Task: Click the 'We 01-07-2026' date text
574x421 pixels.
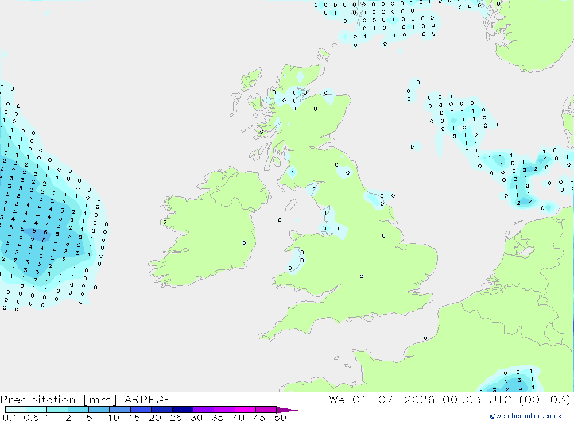Action: [x=382, y=399]
